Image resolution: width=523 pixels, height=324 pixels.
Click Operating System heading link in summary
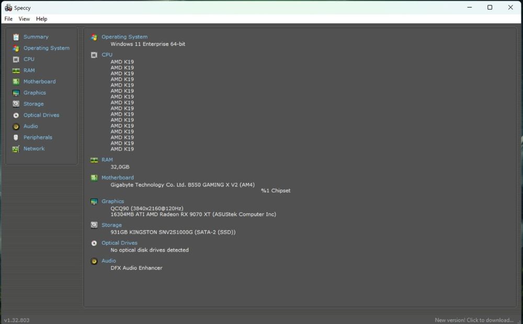(124, 37)
